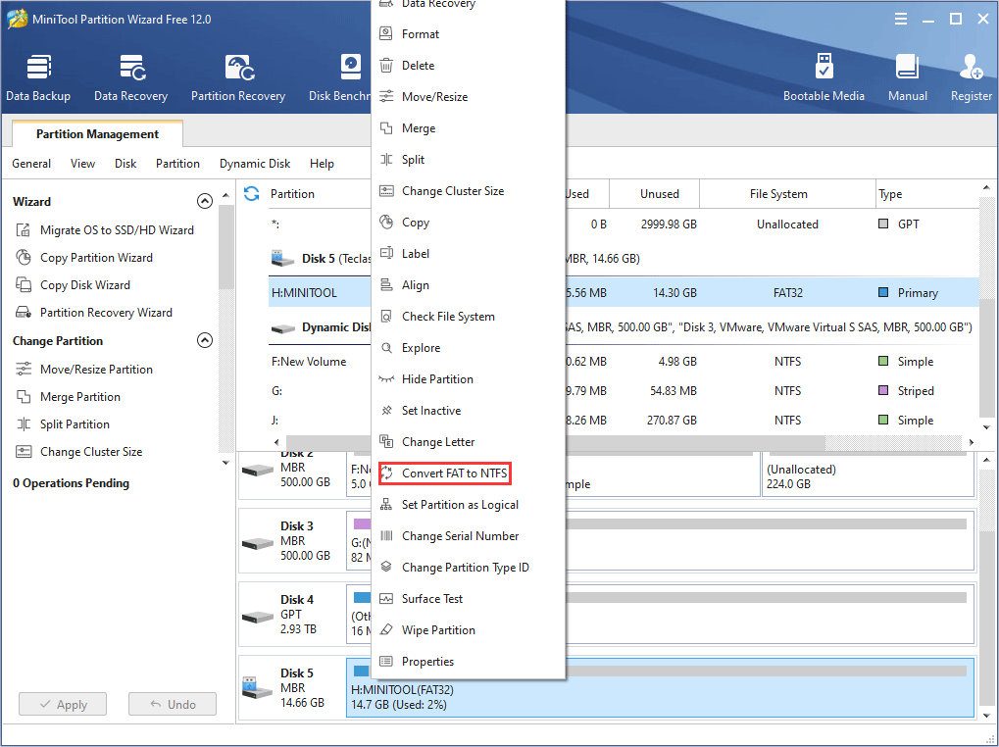
Task: Switch to Partition Management tab
Action: click(x=97, y=133)
